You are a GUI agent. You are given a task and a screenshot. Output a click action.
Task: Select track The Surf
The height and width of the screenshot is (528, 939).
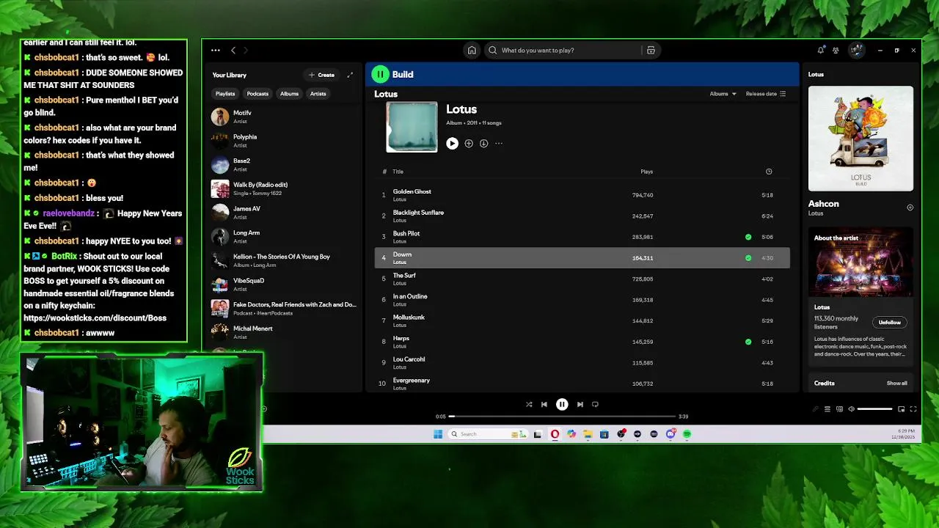(x=582, y=279)
